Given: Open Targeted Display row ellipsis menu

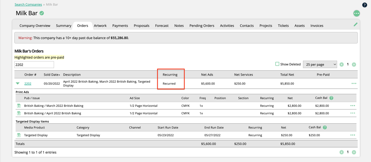Looking at the screenshot, I should [x=353, y=135].
